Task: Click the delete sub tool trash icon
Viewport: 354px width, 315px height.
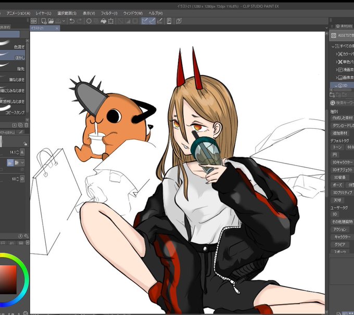Action: tap(26, 125)
